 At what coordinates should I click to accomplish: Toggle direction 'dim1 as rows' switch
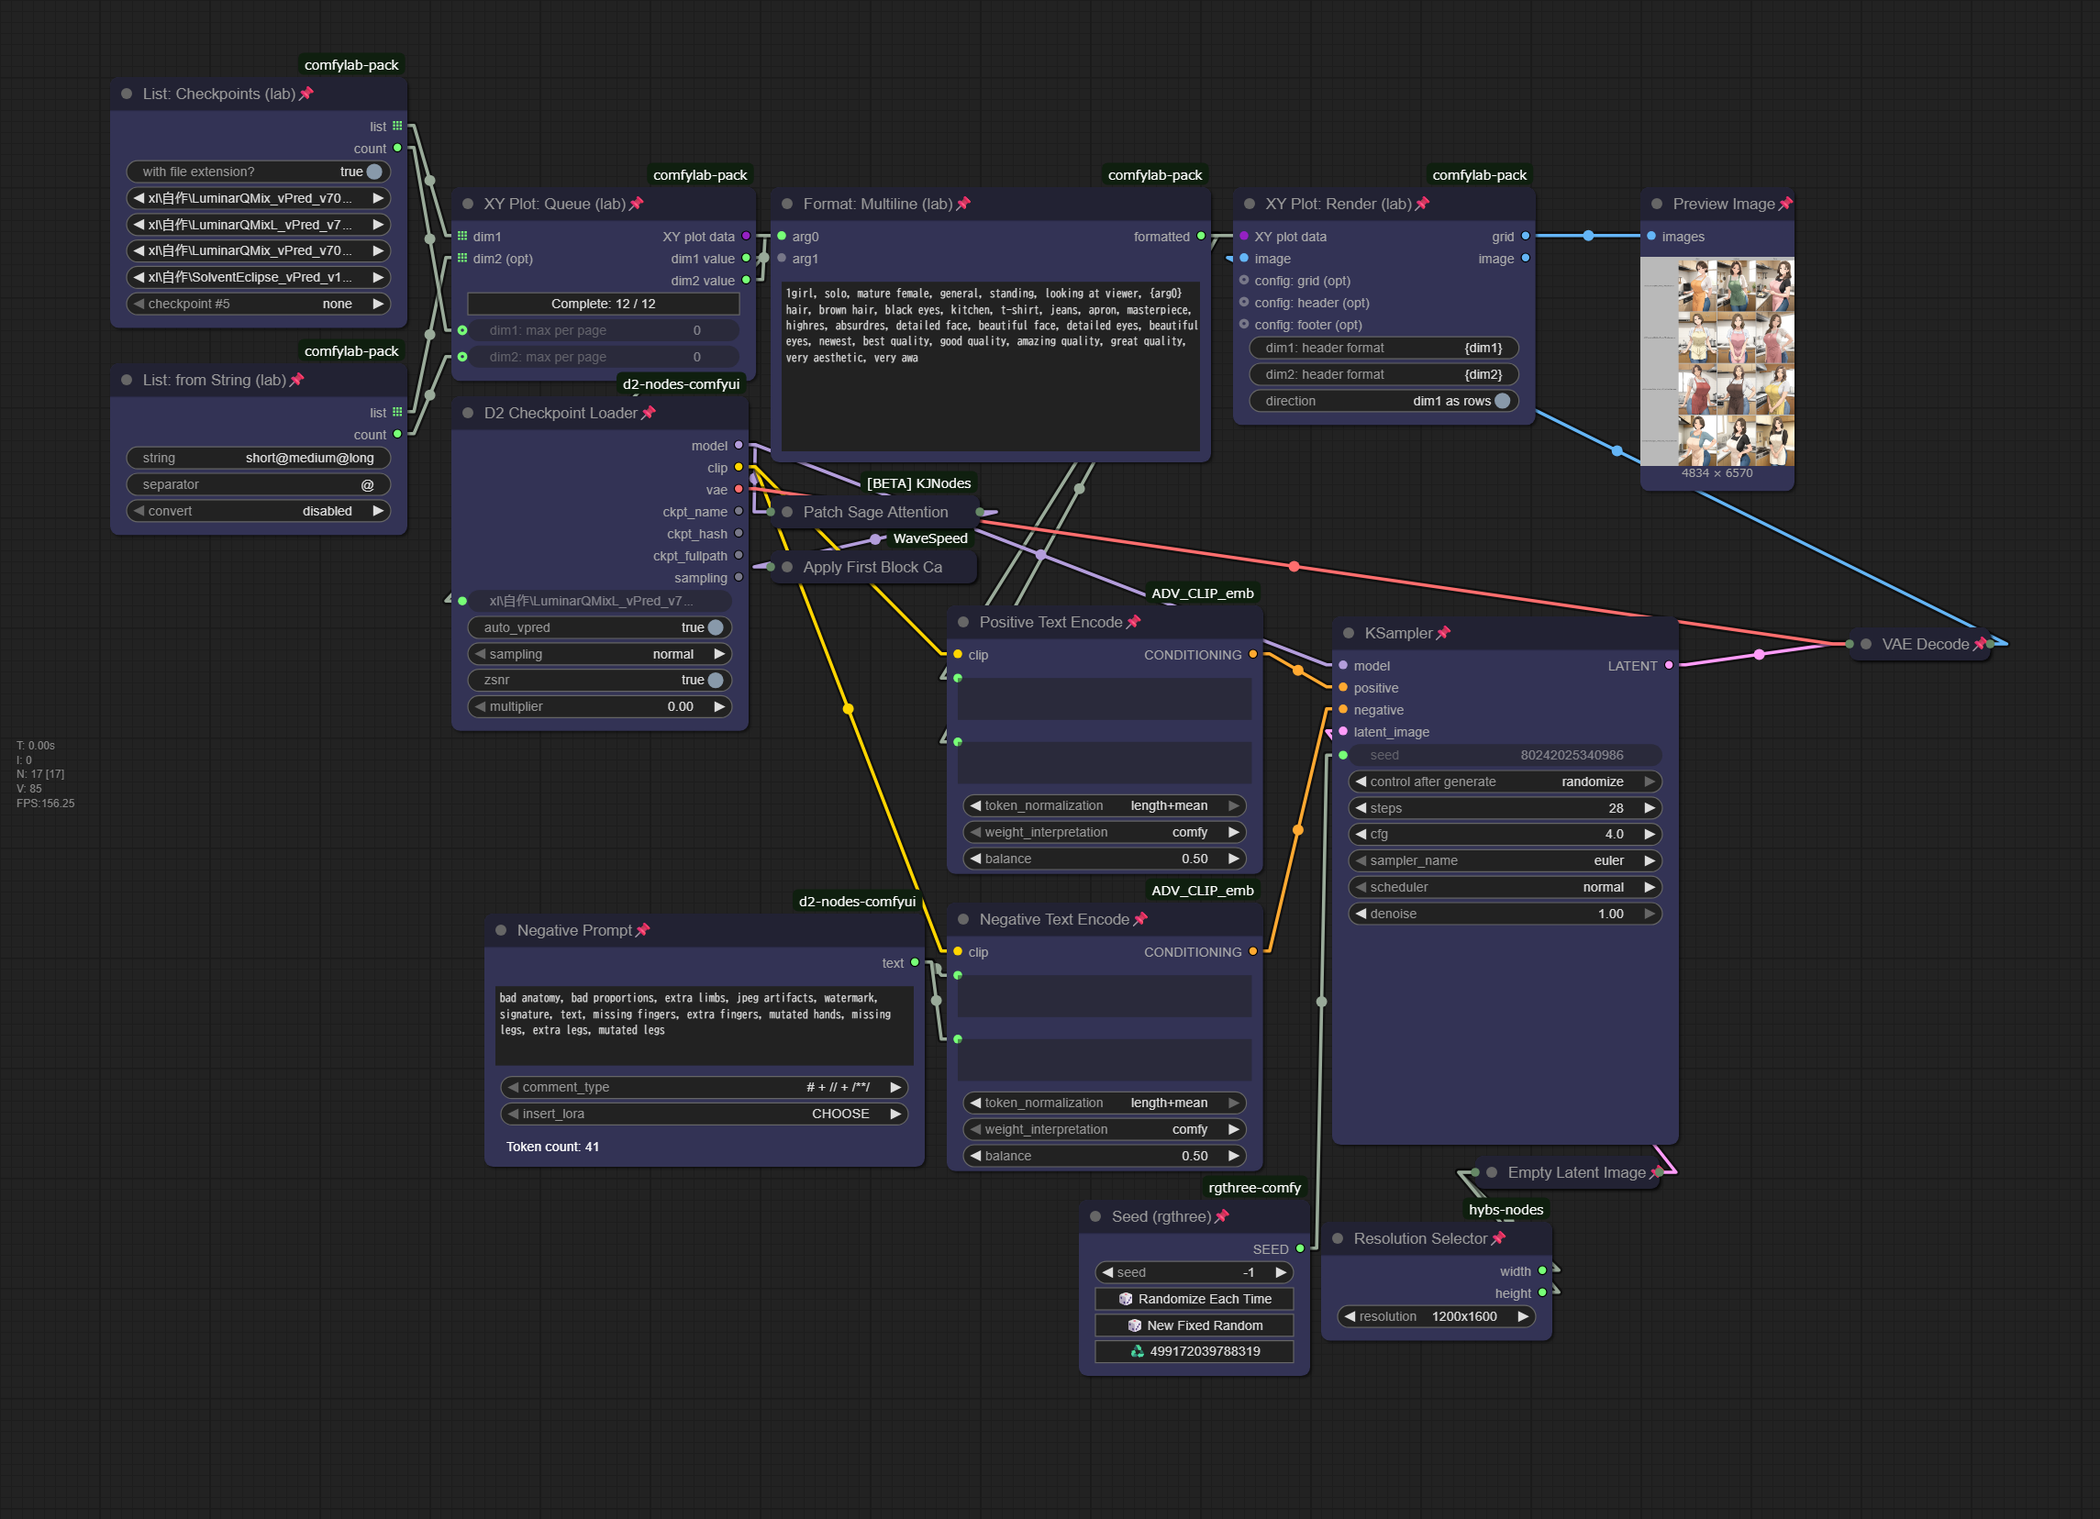tap(1502, 401)
